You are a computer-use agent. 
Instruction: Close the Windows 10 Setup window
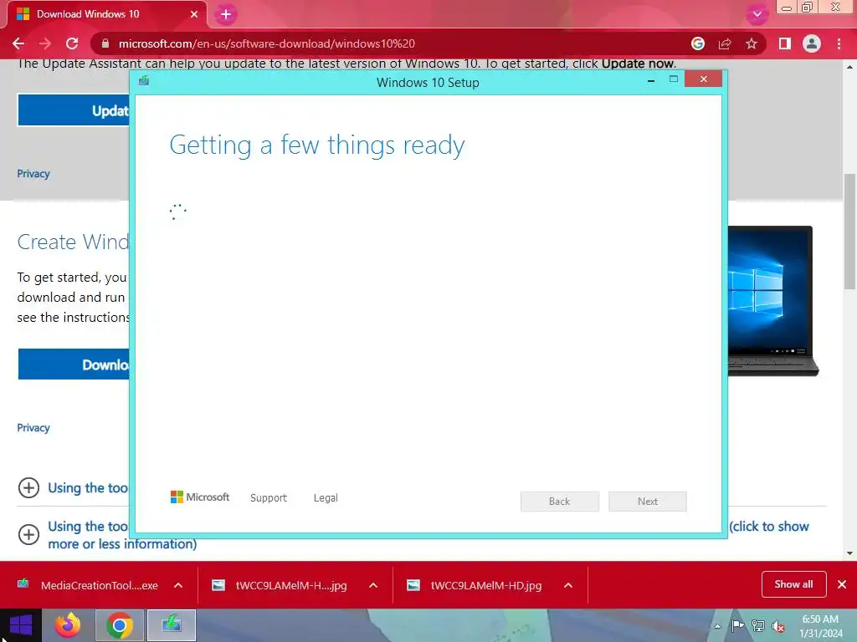(703, 79)
